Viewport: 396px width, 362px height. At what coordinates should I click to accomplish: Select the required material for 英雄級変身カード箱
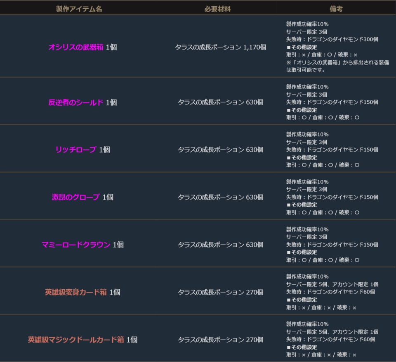220,292
